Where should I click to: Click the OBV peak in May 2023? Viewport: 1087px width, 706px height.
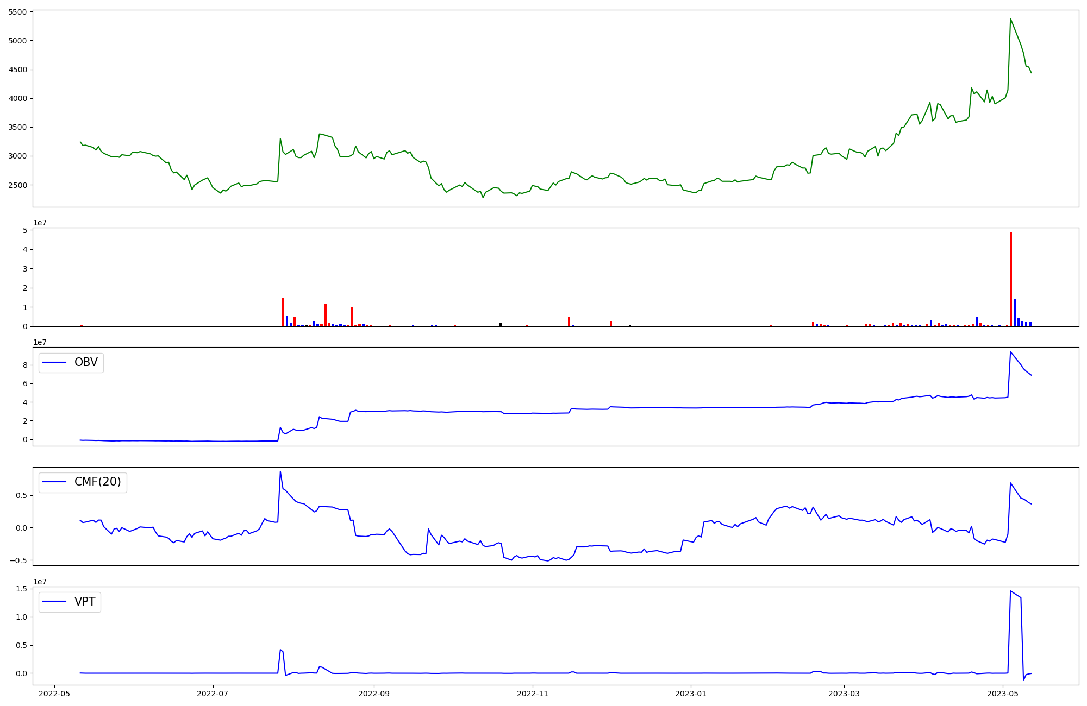pos(1010,352)
